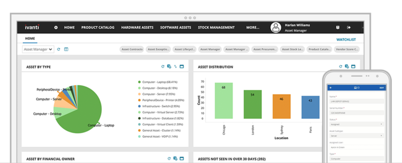
Task: Click Type field showing Computer on phone
Action: 356,159
